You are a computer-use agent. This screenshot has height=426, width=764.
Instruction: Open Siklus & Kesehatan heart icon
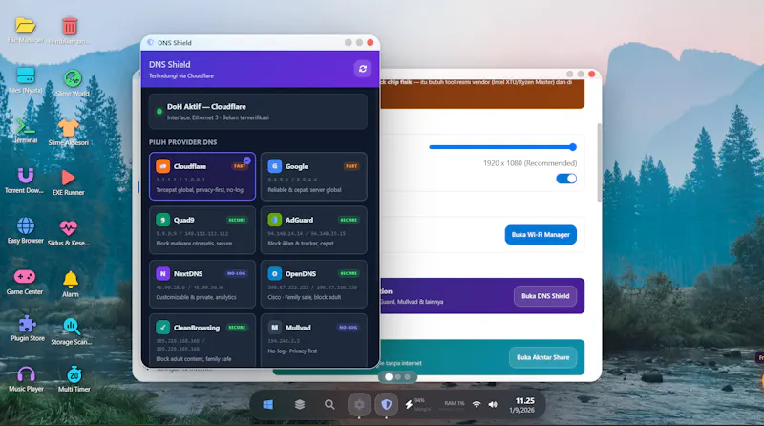click(x=68, y=227)
